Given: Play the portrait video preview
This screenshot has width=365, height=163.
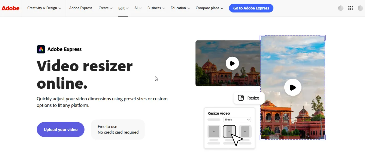Looking at the screenshot, I should coord(293,87).
